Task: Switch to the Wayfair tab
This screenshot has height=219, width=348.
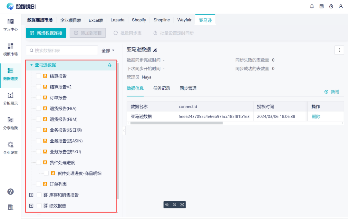Action: tap(184, 20)
